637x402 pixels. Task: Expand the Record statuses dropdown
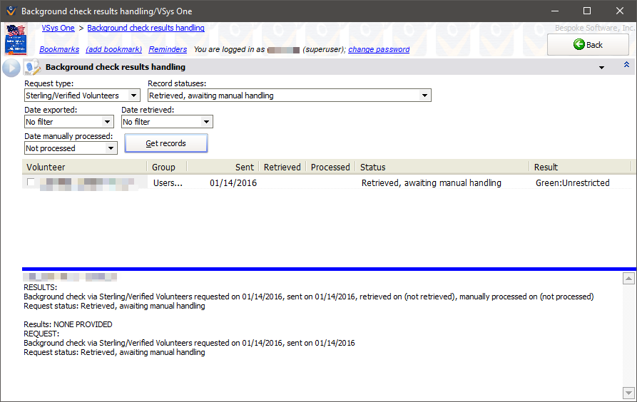[x=425, y=96]
